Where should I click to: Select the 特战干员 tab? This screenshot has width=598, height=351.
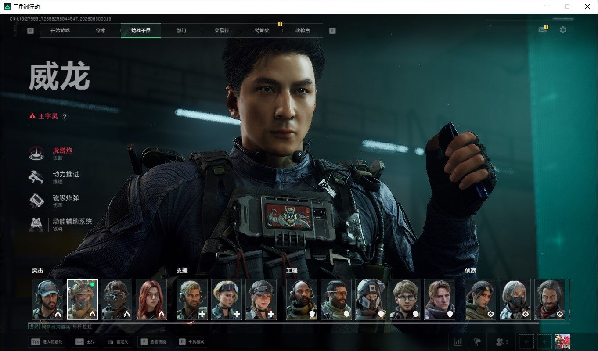(141, 31)
